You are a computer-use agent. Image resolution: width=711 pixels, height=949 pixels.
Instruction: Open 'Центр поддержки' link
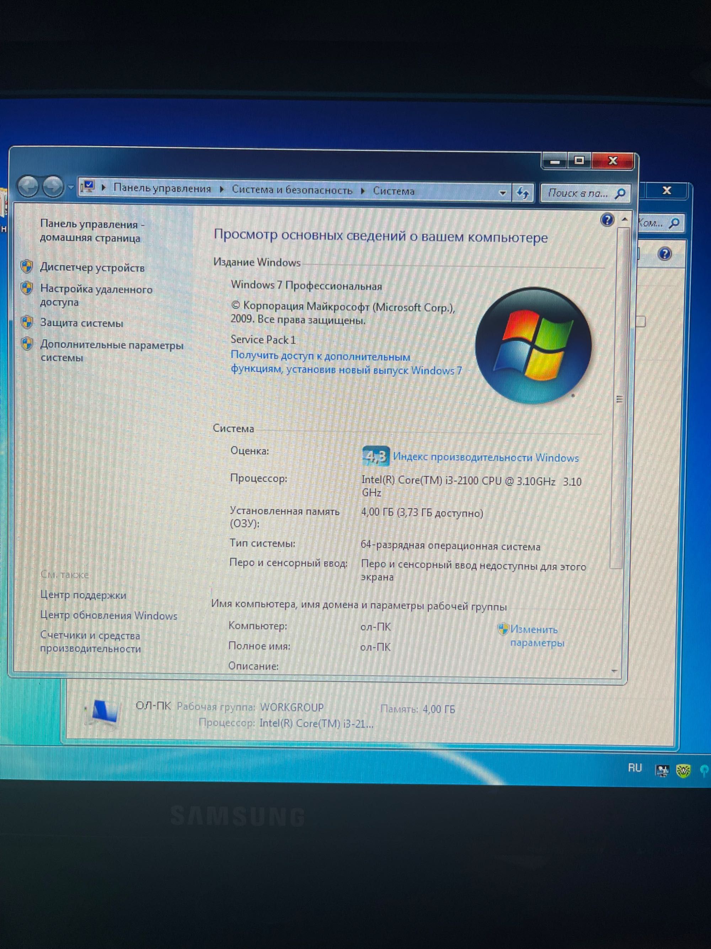pos(83,595)
